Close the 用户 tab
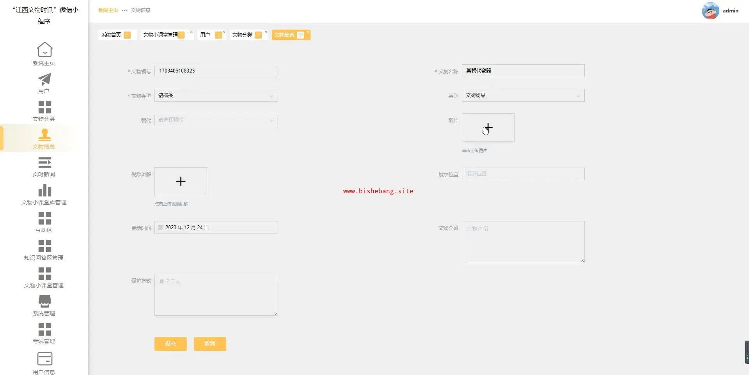Viewport: 749px width, 375px height. (x=224, y=32)
